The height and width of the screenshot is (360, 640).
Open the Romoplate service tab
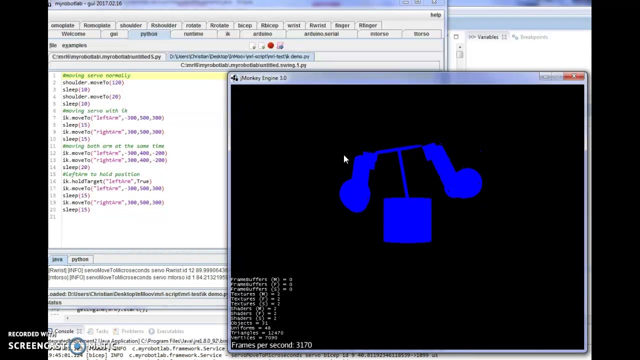click(x=97, y=25)
